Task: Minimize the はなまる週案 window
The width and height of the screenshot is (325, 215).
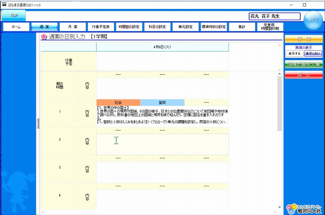Action: pos(291,5)
